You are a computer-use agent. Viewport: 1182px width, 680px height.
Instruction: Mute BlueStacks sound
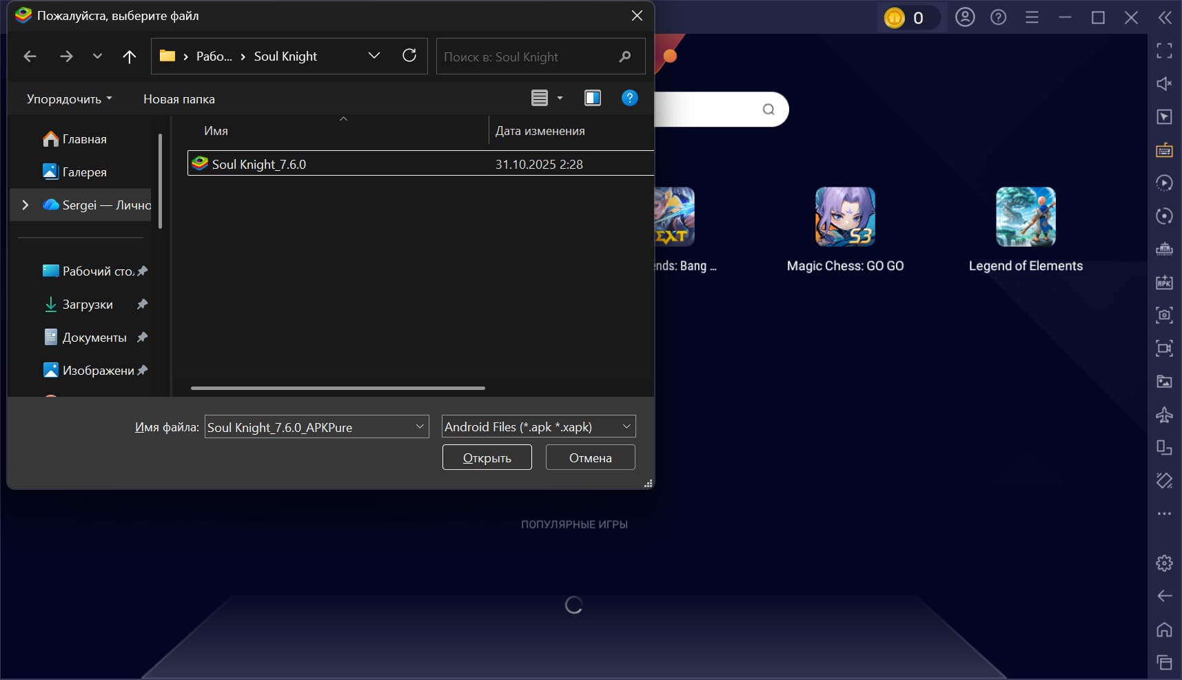pyautogui.click(x=1165, y=83)
